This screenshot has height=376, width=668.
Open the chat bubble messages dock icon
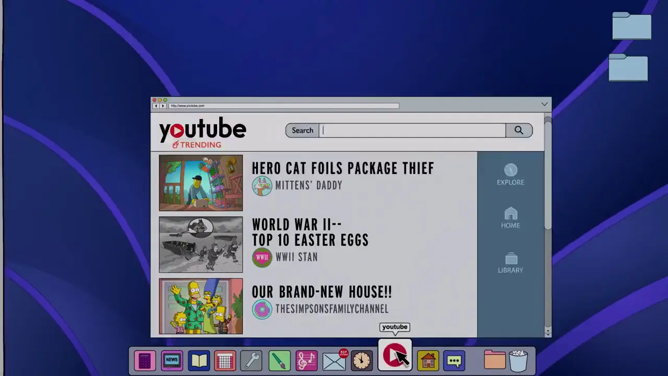(x=454, y=360)
